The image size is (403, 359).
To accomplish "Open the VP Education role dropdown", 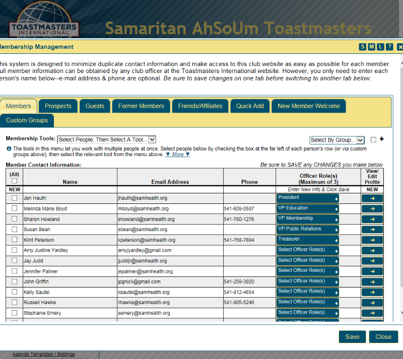I will click(308, 208).
